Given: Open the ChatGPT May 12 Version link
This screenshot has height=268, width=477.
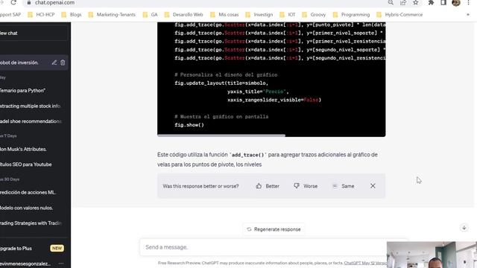Looking at the screenshot, I should pyautogui.click(x=365, y=263).
